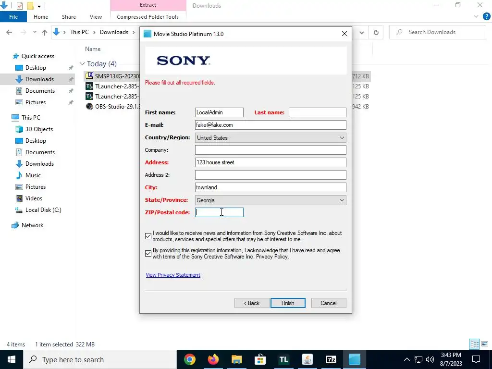
Task: Go back in File Explorer navigation
Action: tap(10, 32)
